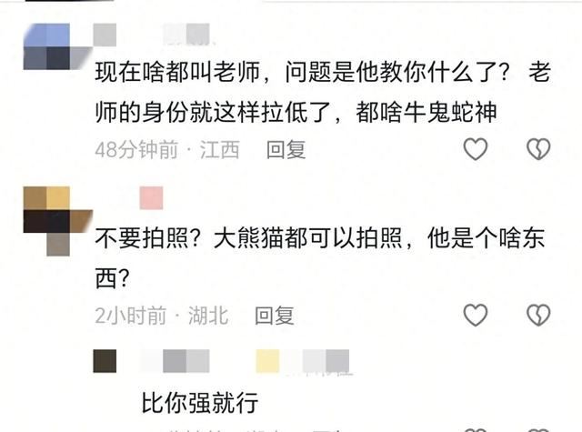Select the comment text 不要拍照？大熊猫都可以拍照
Viewport: 582px width, 432px height.
point(248,238)
